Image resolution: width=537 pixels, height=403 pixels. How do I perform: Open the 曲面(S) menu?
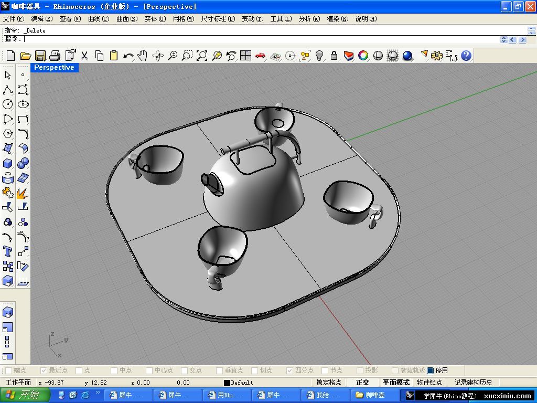[x=127, y=19]
